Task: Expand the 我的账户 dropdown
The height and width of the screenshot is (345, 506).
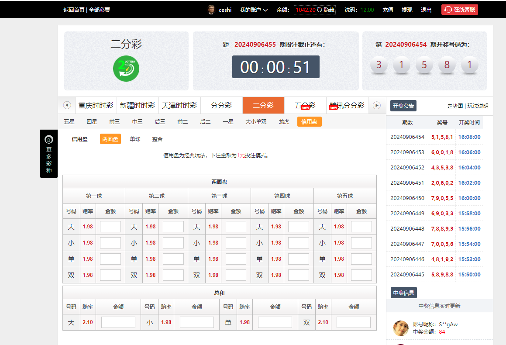Action: pos(254,10)
